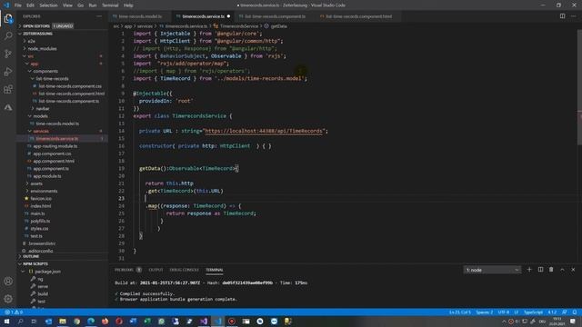Create a new terminal with plus icon
The height and width of the screenshot is (327, 582).
pyautogui.click(x=529, y=270)
